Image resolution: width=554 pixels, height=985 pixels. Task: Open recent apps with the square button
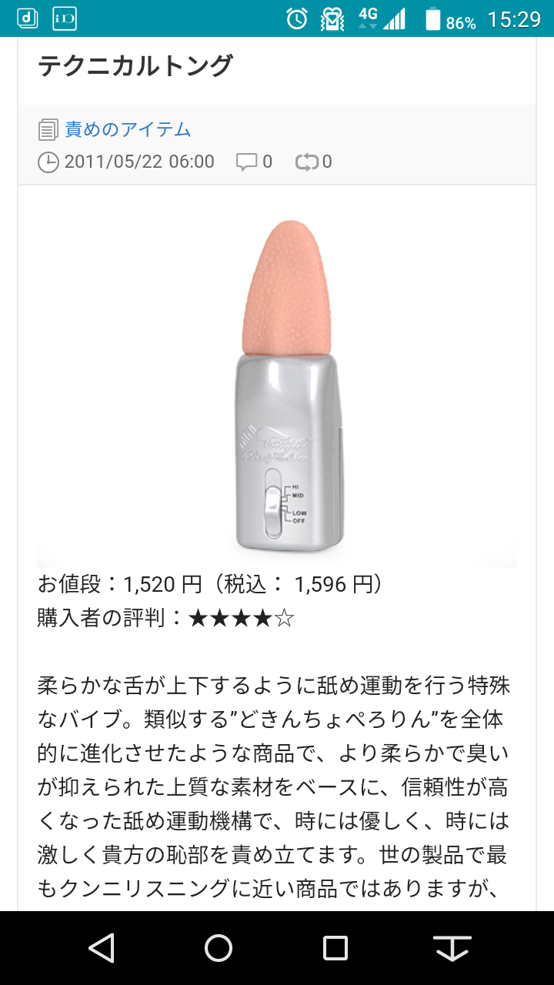[x=335, y=948]
